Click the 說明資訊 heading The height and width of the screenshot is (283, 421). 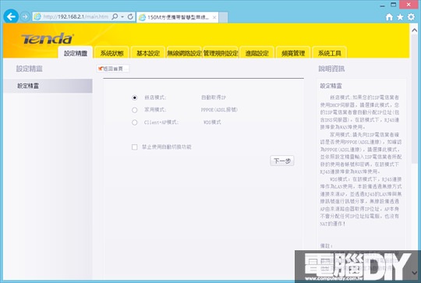(331, 69)
